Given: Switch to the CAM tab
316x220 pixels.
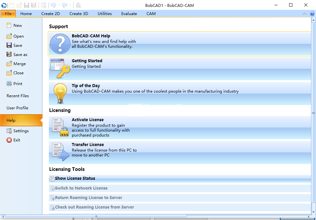Looking at the screenshot, I should [151, 14].
